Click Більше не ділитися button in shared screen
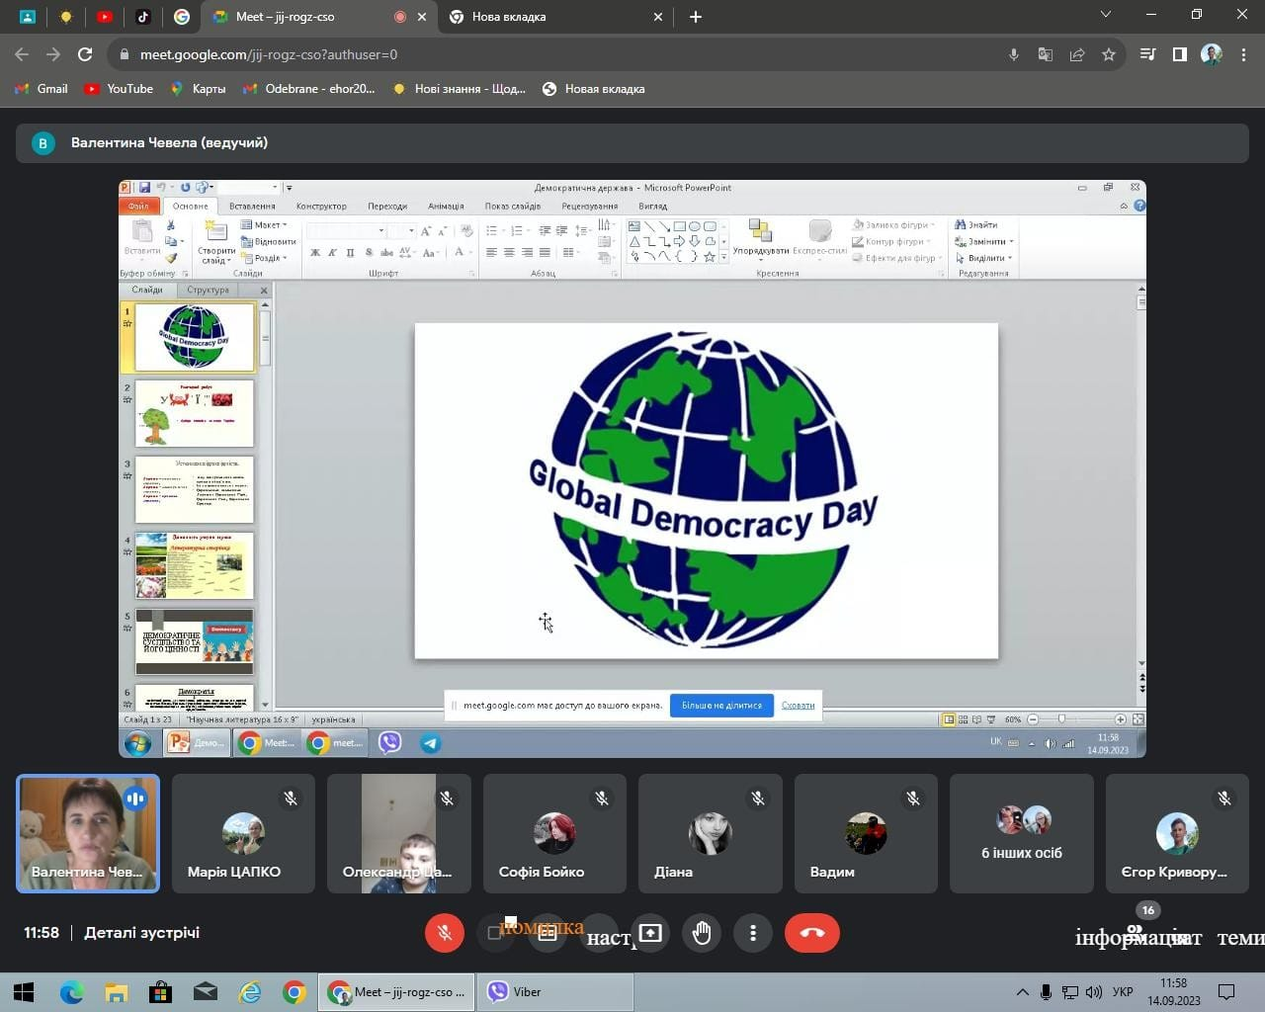1265x1012 pixels. click(721, 706)
